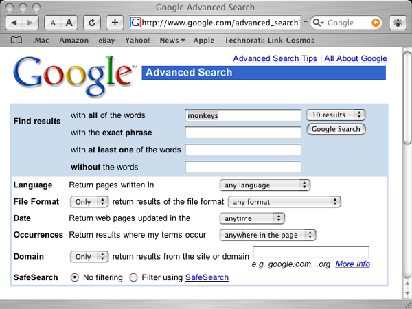Go back with the Safari back arrow
This screenshot has width=412, height=309.
tap(14, 23)
